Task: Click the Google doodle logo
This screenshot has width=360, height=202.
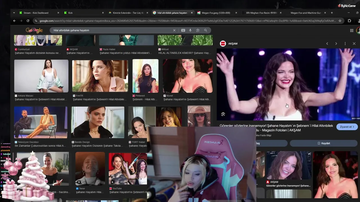Action: tap(34, 30)
